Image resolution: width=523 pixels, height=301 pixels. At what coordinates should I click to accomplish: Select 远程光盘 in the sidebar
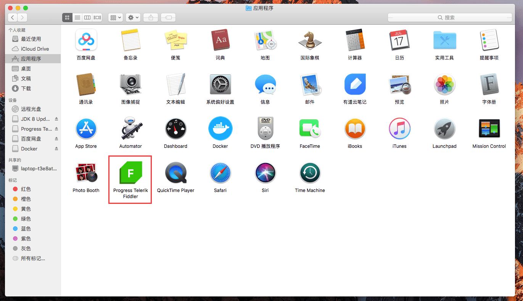pos(33,109)
